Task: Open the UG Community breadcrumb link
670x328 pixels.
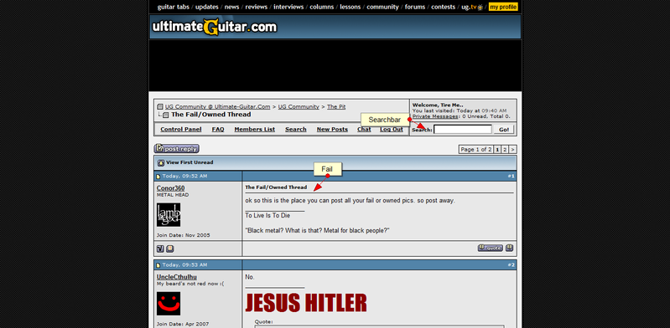Action: click(x=299, y=106)
